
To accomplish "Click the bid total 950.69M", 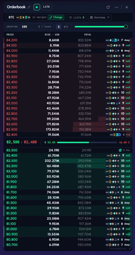I will (85, 245).
